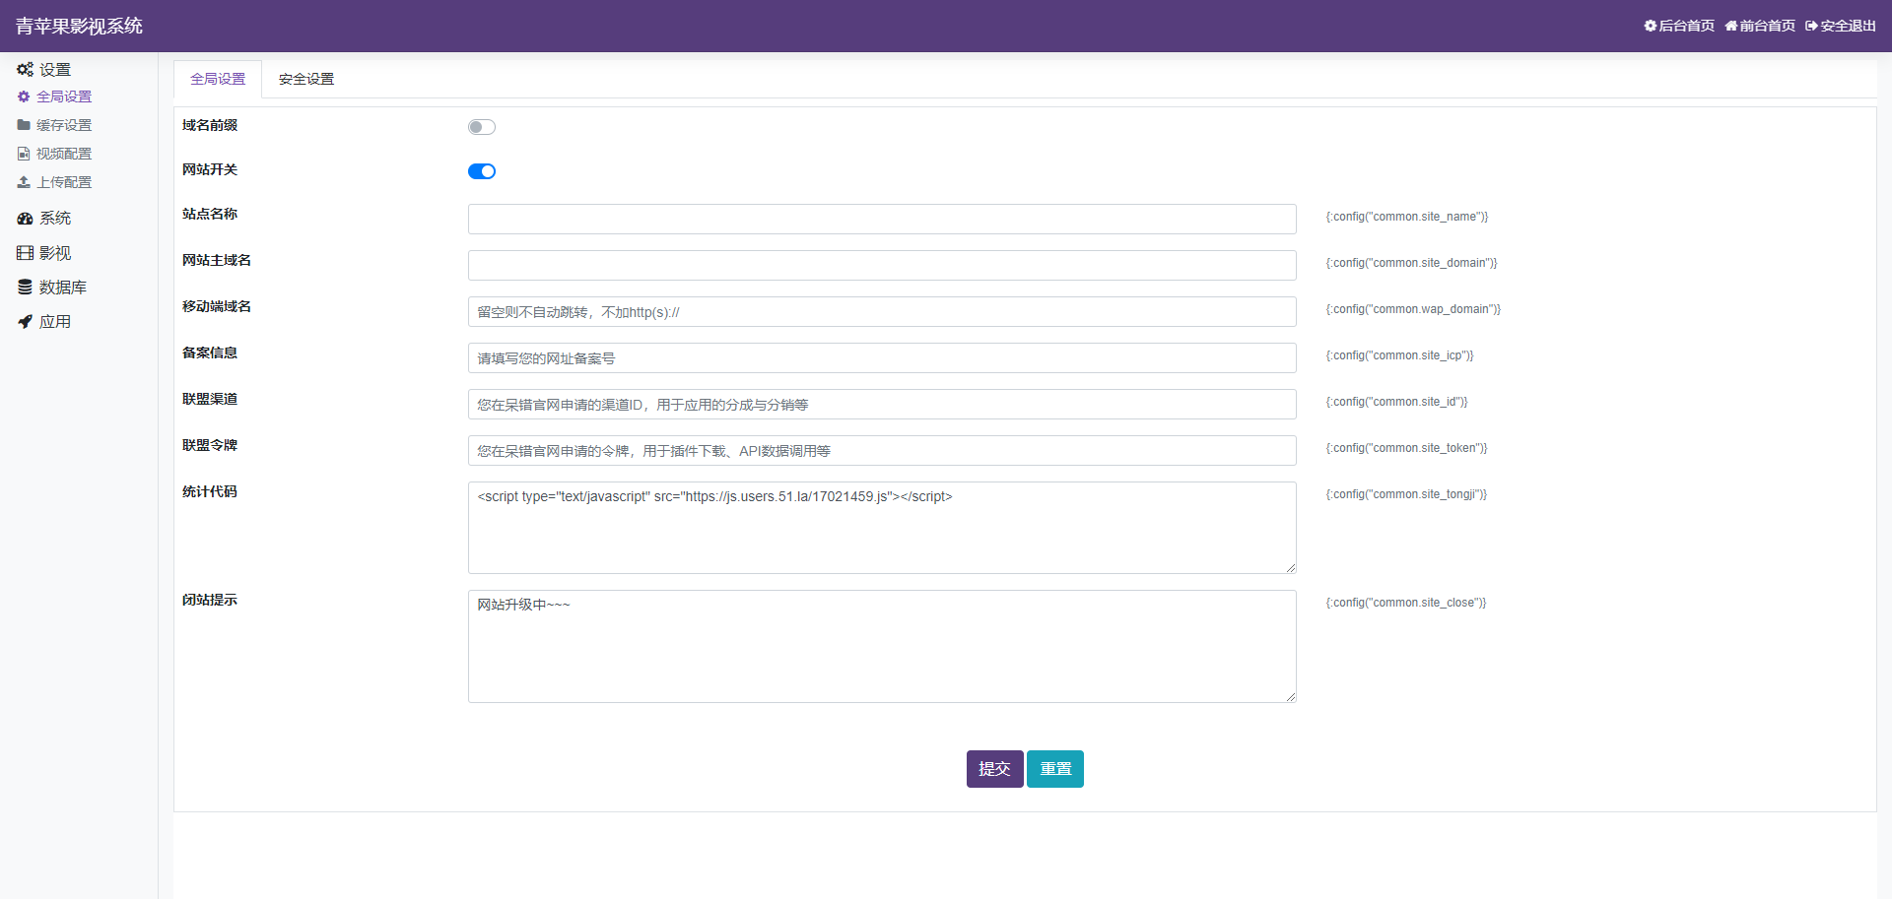Select the 影视 film strip icon
1892x899 pixels.
pos(25,252)
